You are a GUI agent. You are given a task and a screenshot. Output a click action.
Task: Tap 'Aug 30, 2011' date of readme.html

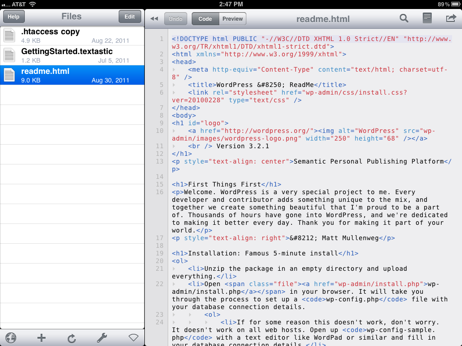coord(110,80)
